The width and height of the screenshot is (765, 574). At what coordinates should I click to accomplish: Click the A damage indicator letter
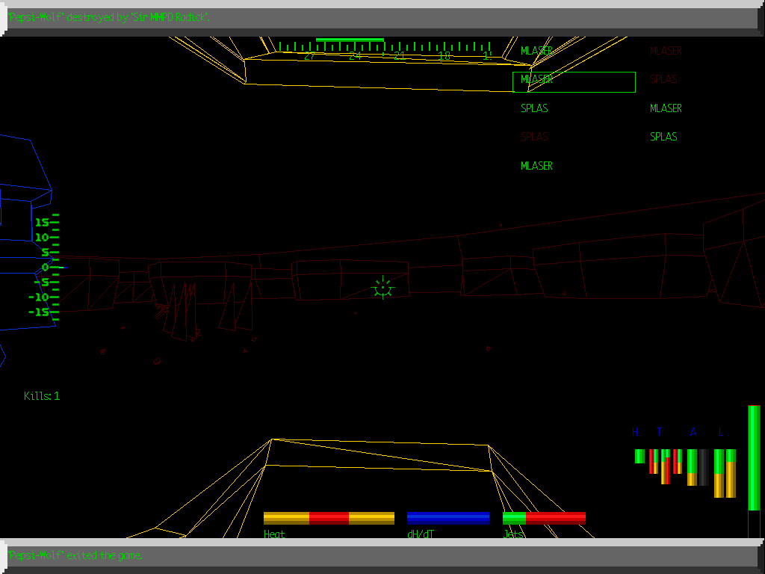694,432
